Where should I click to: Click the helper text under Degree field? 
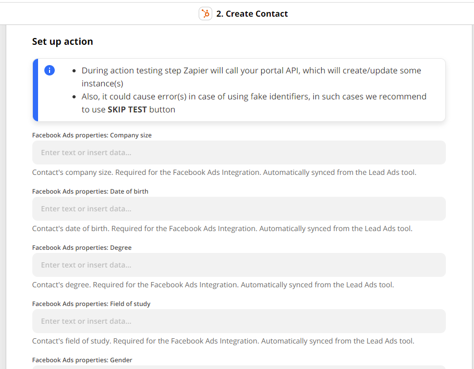213,285
